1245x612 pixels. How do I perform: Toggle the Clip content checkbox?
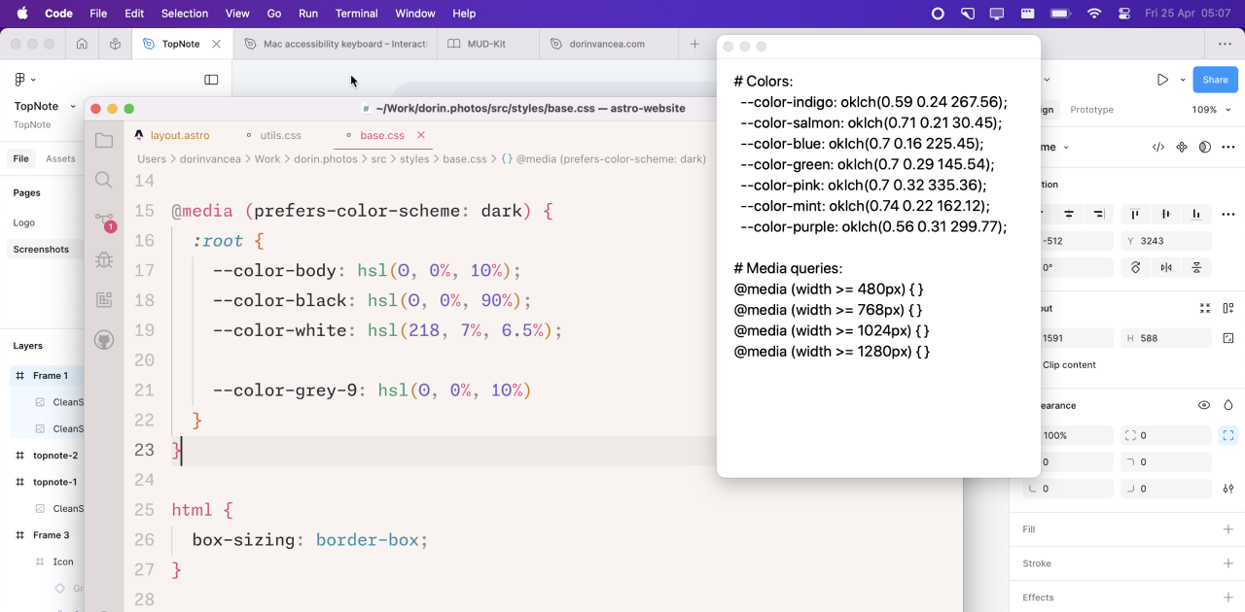(x=1069, y=365)
